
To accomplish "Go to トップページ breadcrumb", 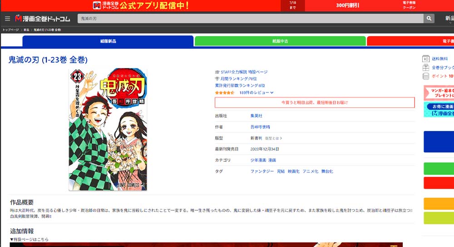I will point(11,30).
